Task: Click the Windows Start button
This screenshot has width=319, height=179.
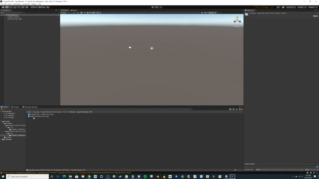Action: (3, 176)
